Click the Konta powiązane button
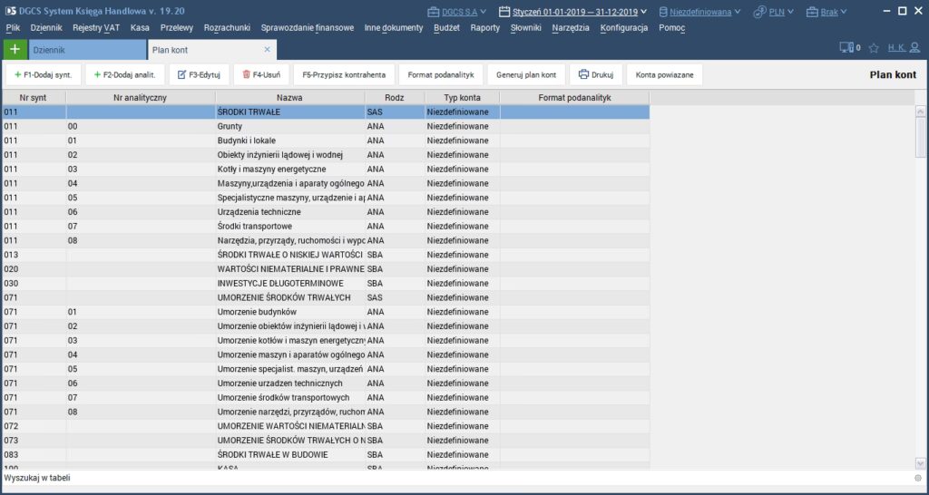 664,74
